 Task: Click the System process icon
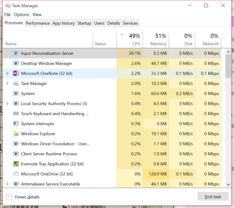pyautogui.click(x=16, y=93)
